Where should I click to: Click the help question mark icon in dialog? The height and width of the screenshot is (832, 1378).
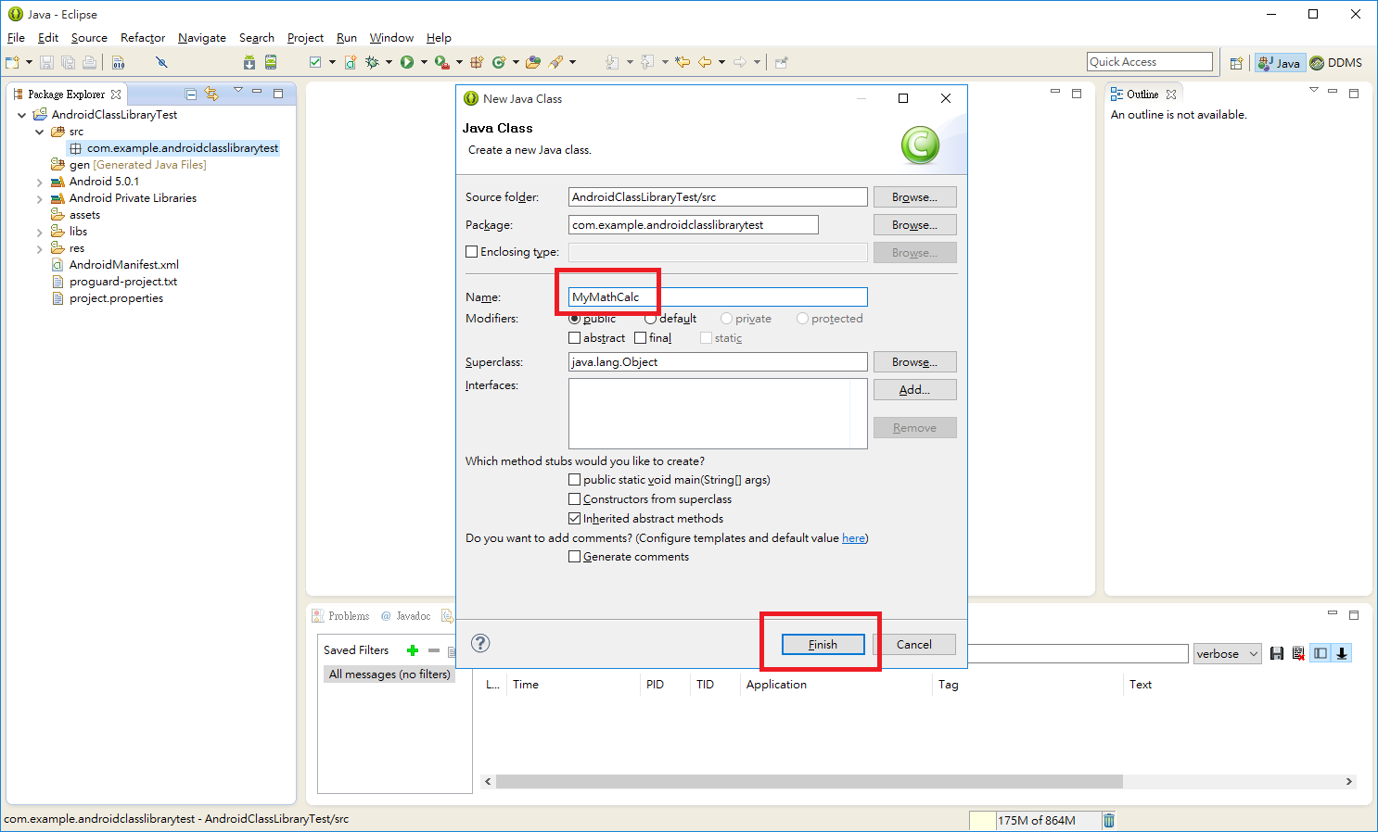tap(480, 643)
